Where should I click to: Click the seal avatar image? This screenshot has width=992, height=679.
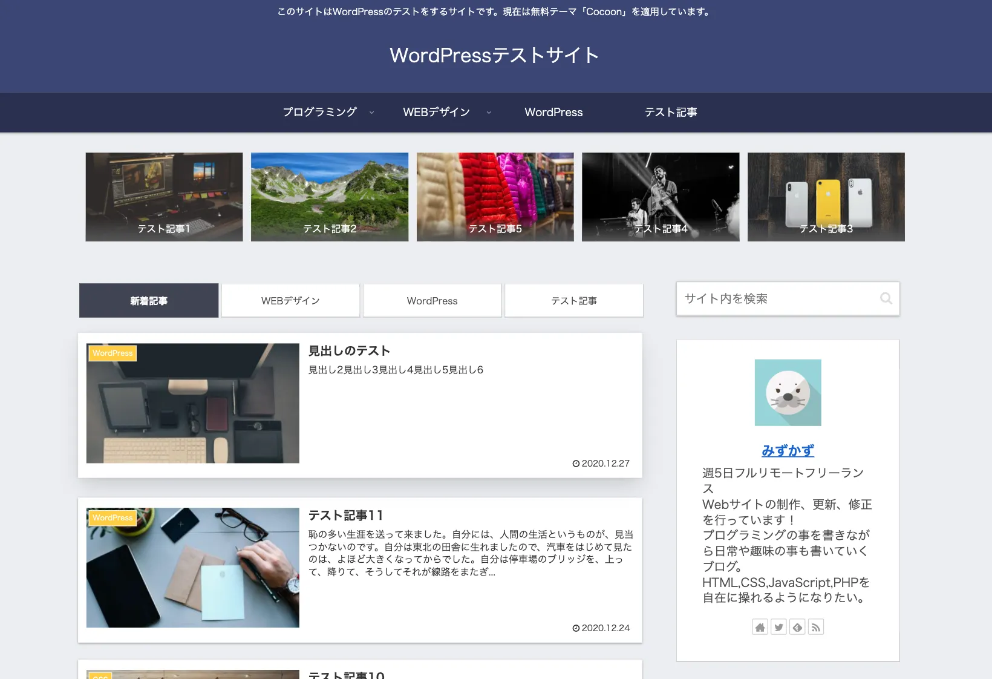(x=788, y=393)
